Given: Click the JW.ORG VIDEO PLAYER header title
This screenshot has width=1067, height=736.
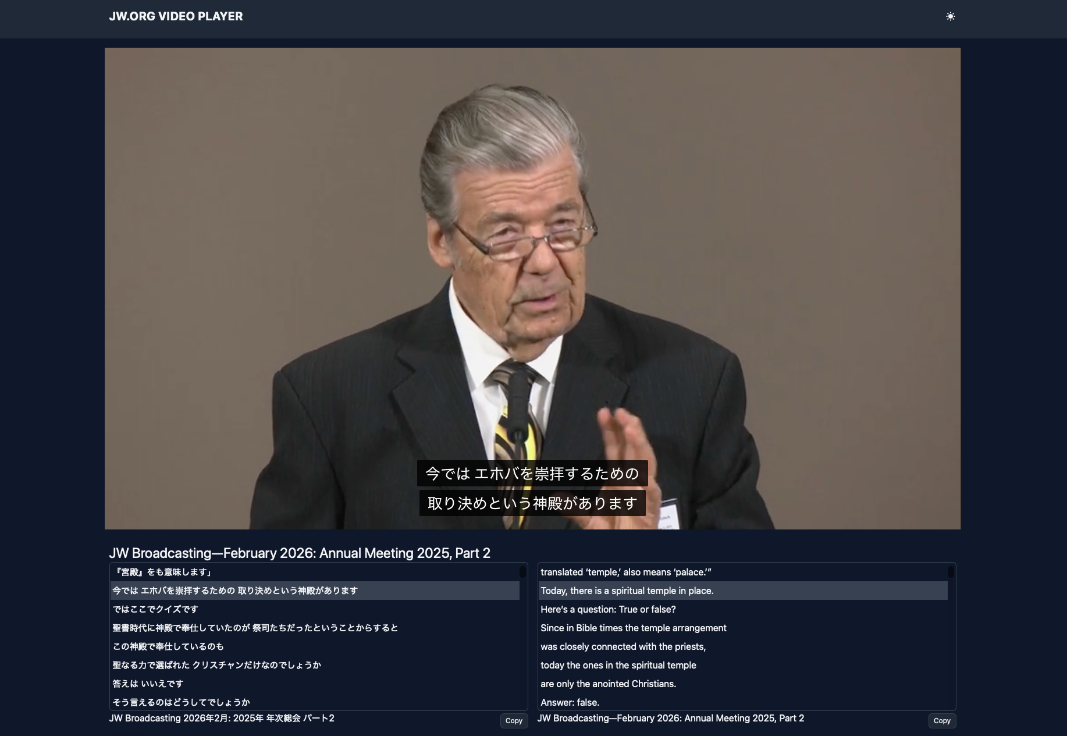Looking at the screenshot, I should pos(176,16).
